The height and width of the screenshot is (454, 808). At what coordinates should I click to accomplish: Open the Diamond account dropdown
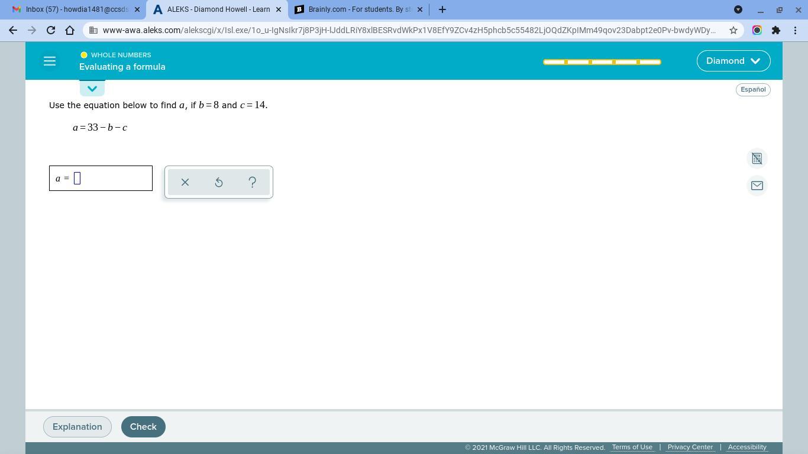pyautogui.click(x=733, y=60)
